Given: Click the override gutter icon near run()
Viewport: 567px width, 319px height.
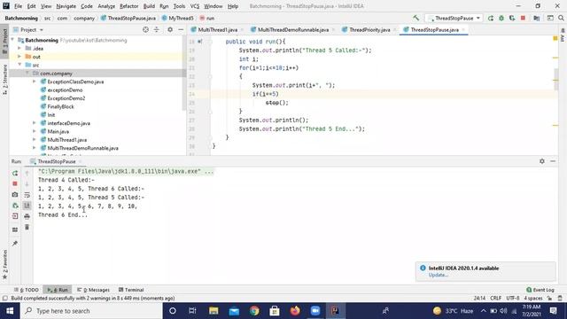Looking at the screenshot, I should click(x=200, y=42).
